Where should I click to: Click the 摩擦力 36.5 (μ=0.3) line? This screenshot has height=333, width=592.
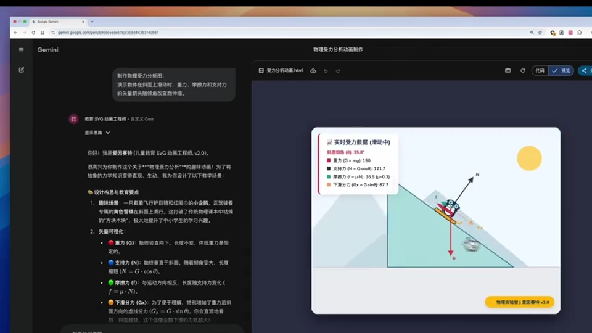click(x=361, y=177)
